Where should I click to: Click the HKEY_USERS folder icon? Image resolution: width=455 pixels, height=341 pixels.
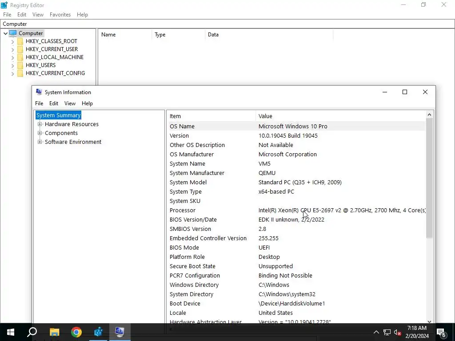20,65
